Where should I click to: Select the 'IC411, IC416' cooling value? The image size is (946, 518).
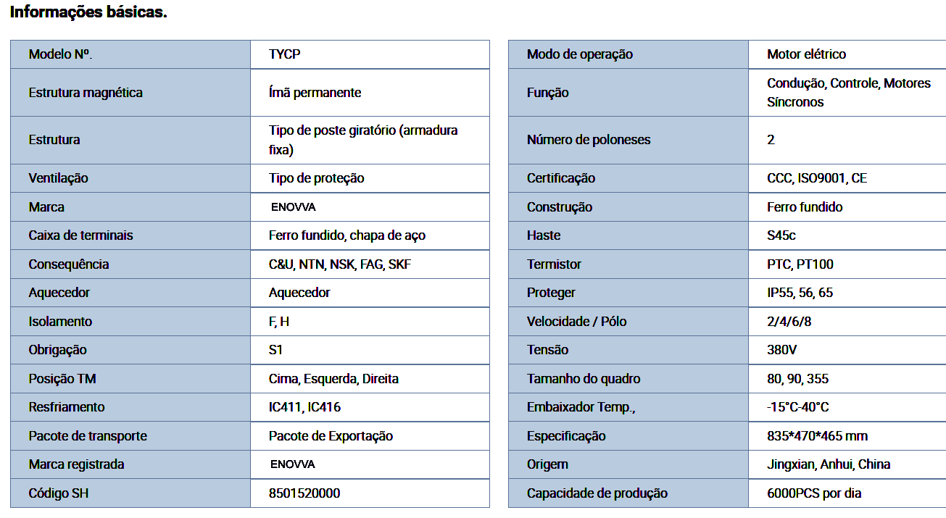point(304,407)
